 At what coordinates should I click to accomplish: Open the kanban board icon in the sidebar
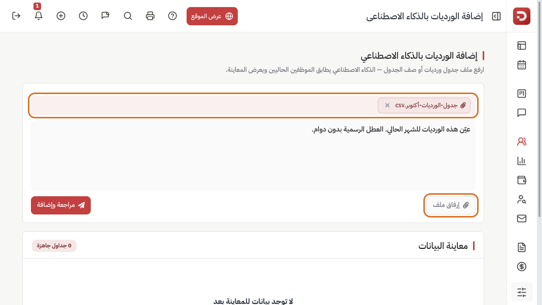tap(522, 94)
